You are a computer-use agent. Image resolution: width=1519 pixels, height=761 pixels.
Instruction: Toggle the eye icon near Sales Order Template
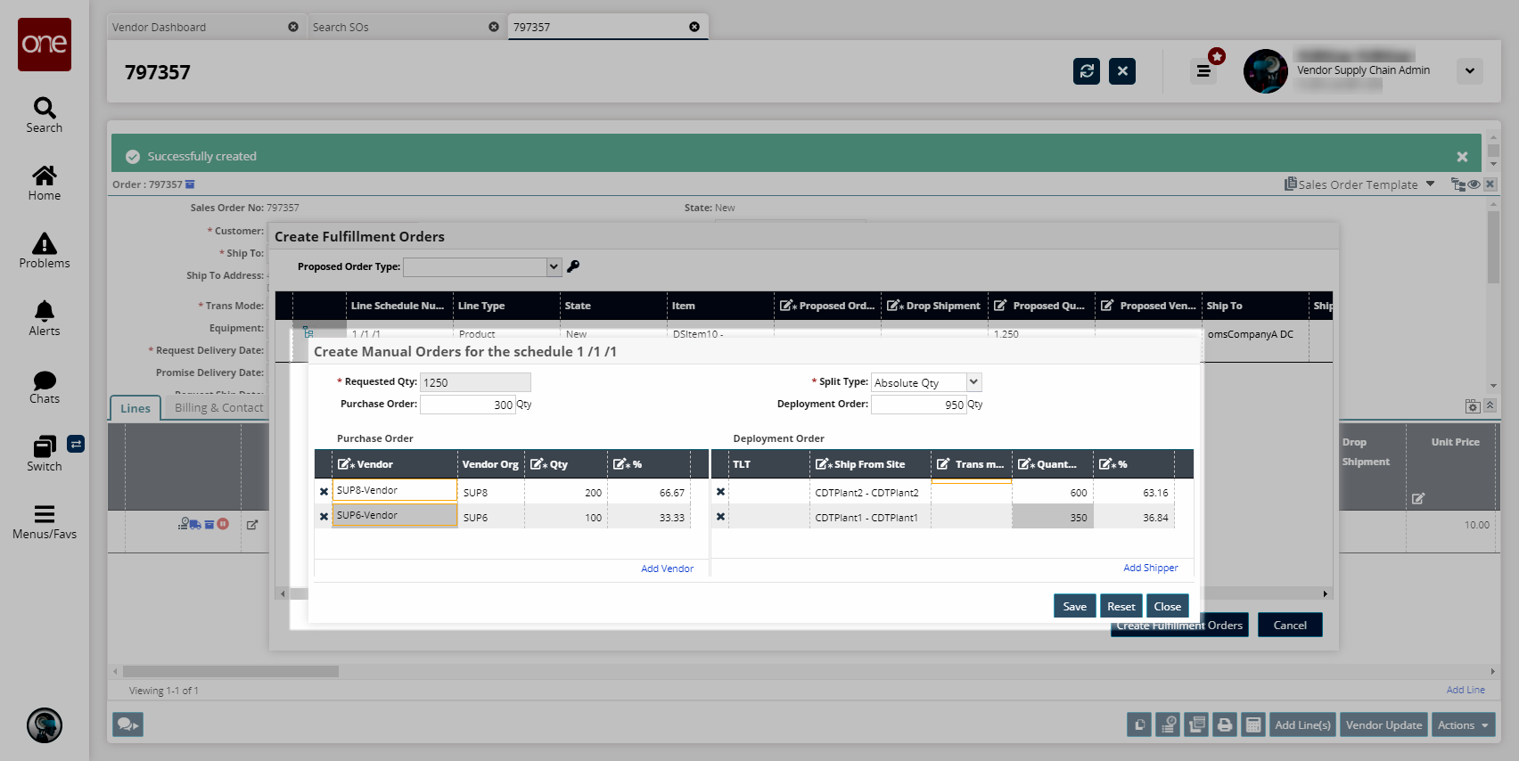click(1474, 184)
